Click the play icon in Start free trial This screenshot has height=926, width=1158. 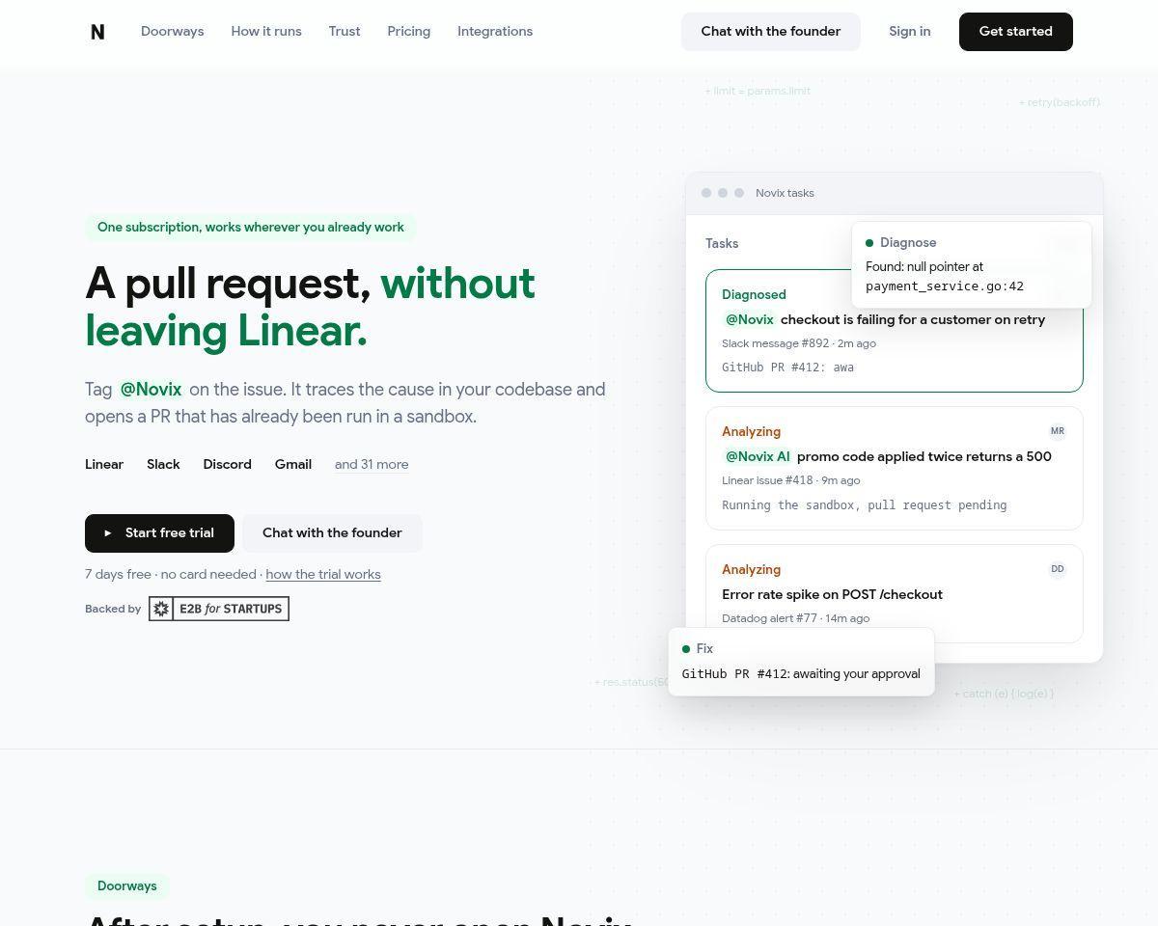coord(108,533)
